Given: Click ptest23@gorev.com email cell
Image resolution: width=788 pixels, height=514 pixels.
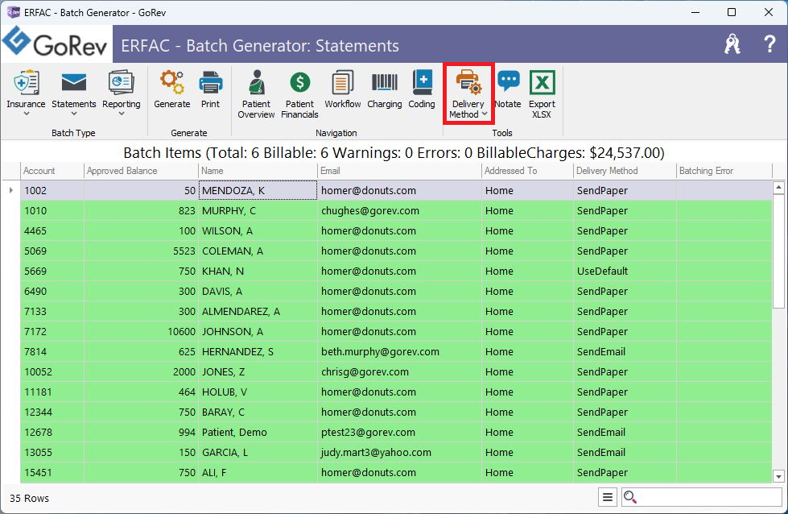Looking at the screenshot, I should pos(399,432).
